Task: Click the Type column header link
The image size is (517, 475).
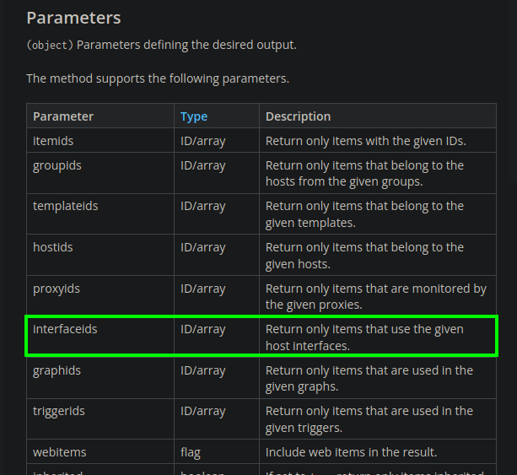Action: click(194, 116)
